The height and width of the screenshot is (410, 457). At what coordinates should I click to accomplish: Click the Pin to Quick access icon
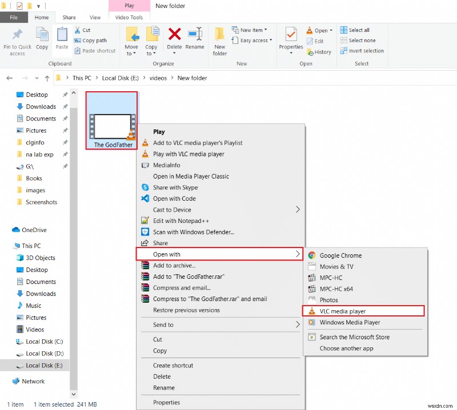[17, 34]
